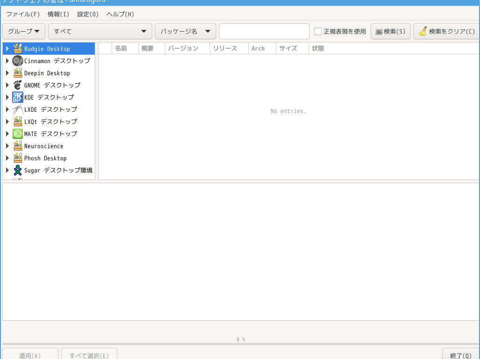Click the Deepin Desktop group icon
This screenshot has height=359, width=480.
point(18,73)
